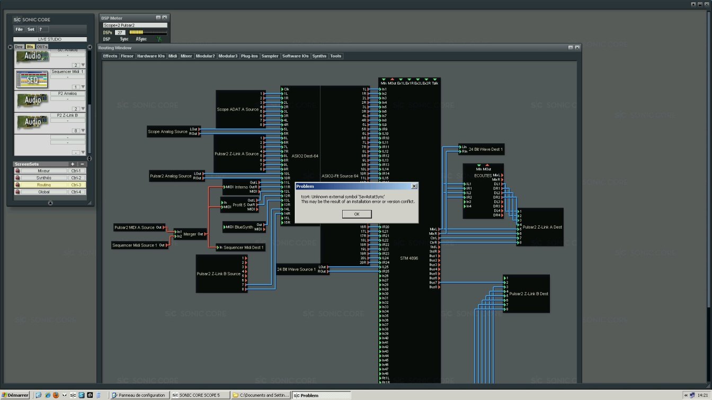Select the P2 Z-Link B Audio card icon

coord(33,122)
